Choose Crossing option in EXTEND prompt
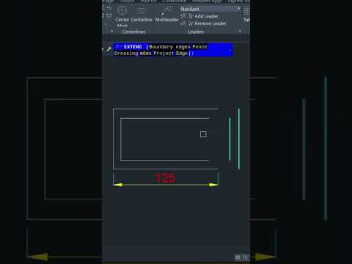352x264 pixels. [126, 54]
